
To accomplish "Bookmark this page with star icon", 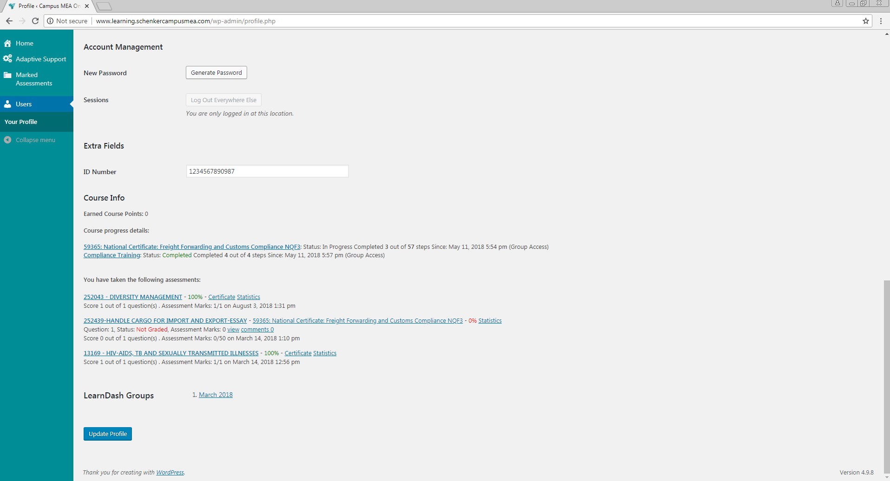I will tap(866, 21).
